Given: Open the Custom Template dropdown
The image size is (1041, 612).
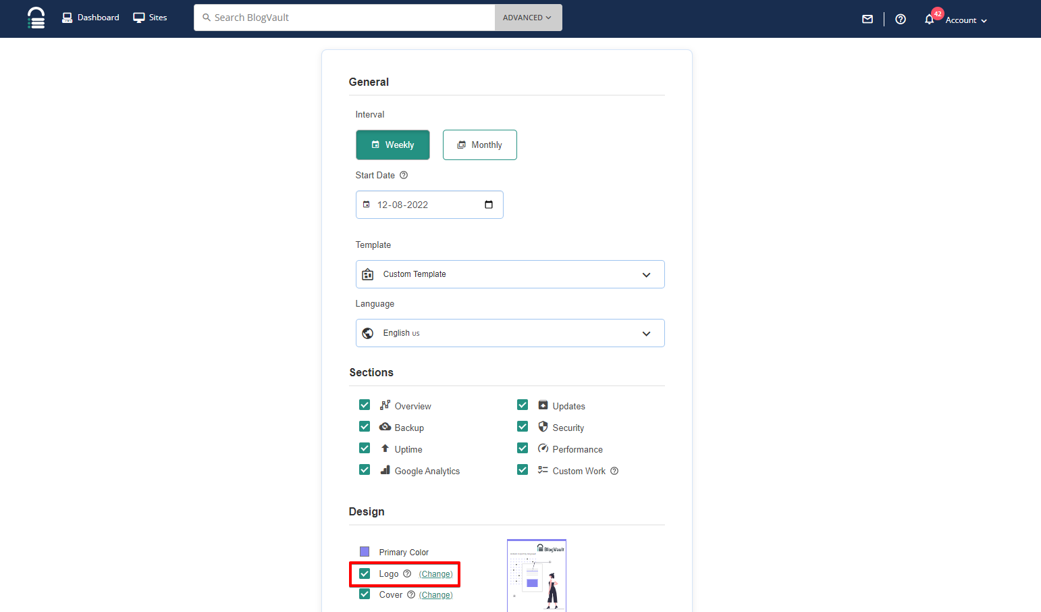Looking at the screenshot, I should [x=510, y=274].
